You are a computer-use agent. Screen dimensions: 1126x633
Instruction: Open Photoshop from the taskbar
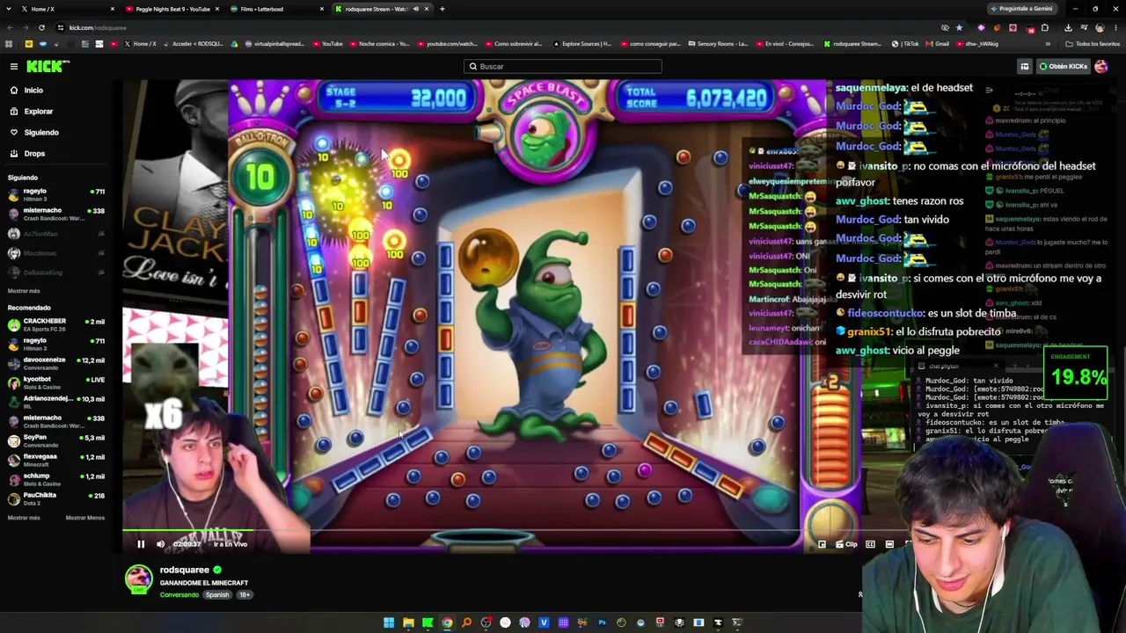pyautogui.click(x=602, y=622)
